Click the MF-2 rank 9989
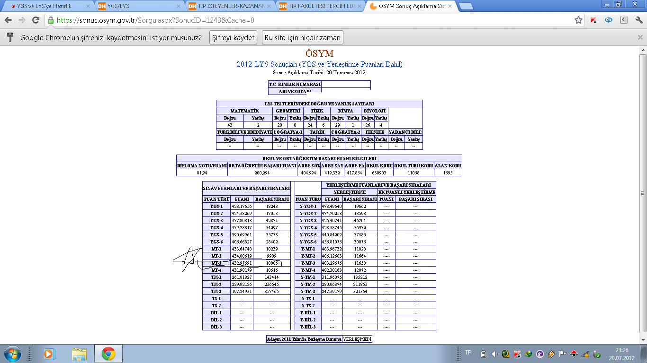 tap(272, 256)
